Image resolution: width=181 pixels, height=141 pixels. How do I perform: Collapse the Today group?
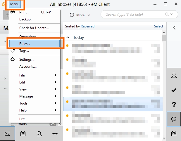coord(68,37)
